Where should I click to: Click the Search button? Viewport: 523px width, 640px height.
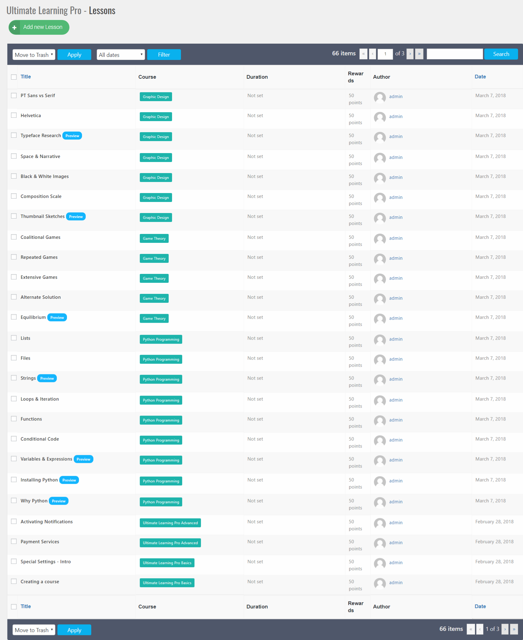pos(501,54)
